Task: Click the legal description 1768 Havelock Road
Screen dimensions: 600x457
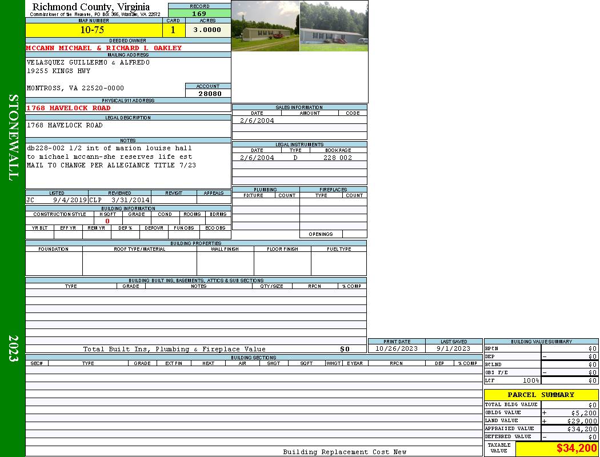Action: click(x=65, y=125)
